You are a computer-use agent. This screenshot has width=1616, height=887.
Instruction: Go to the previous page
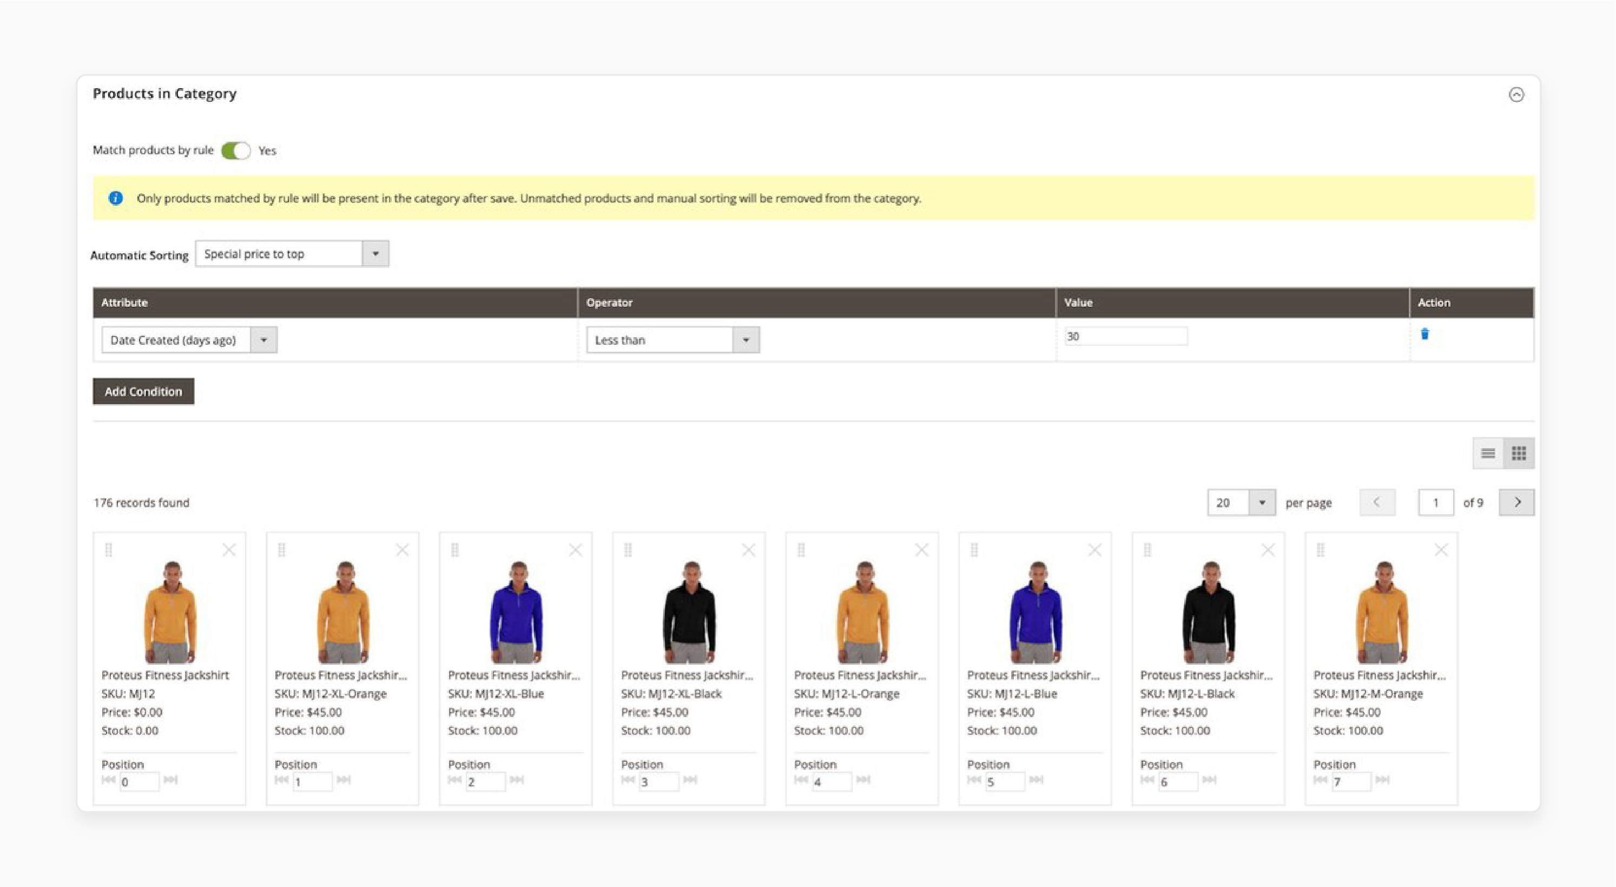[x=1377, y=502]
